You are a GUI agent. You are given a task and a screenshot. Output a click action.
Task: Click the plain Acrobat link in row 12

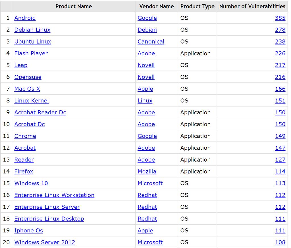(x=25, y=148)
